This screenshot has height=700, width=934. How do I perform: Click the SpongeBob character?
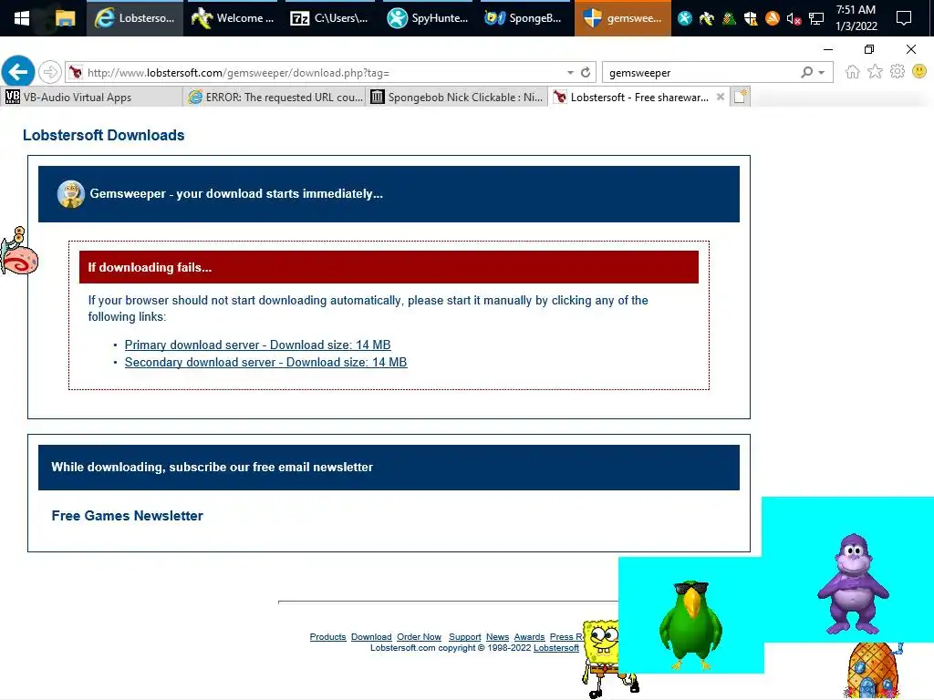coord(602,658)
